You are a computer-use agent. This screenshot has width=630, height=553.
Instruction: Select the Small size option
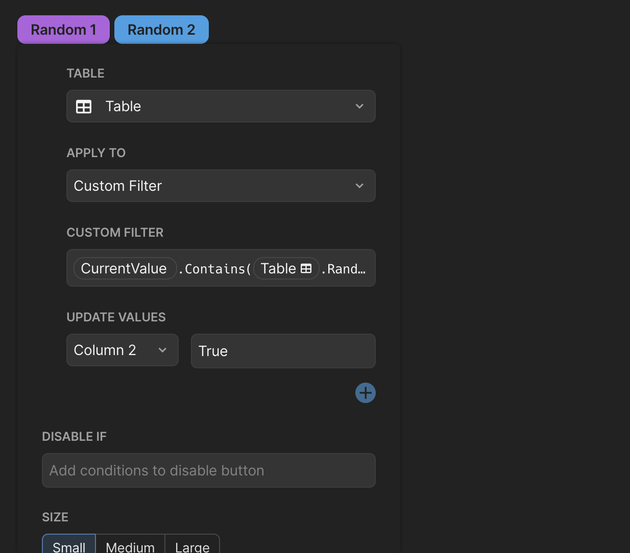click(x=69, y=546)
